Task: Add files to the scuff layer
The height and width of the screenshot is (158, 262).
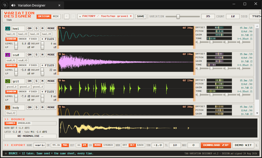Action: (x=48, y=65)
